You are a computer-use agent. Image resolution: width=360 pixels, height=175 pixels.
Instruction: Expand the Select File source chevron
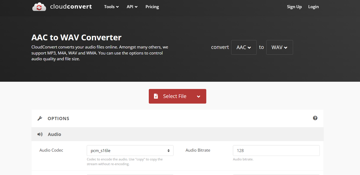pos(199,96)
